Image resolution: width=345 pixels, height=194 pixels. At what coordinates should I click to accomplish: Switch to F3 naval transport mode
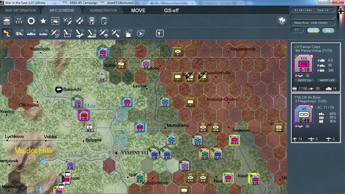pyautogui.click(x=31, y=33)
